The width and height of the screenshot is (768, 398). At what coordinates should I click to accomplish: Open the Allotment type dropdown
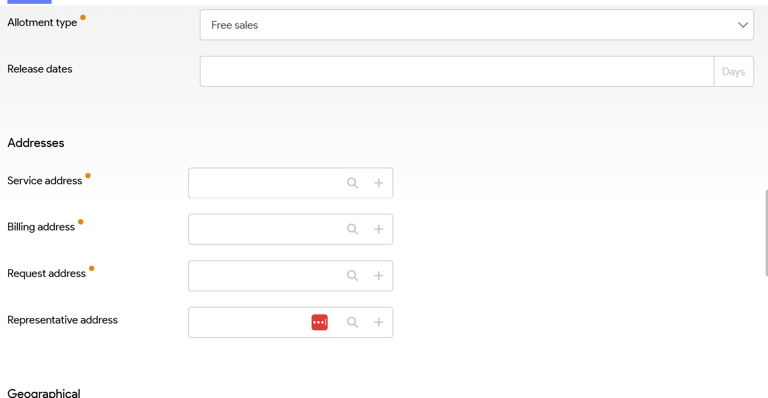[465, 25]
